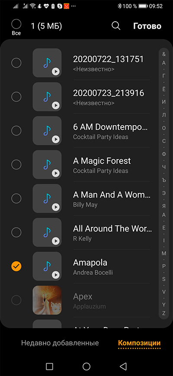The height and width of the screenshot is (376, 173).
Task: Check the A Man And A Woman checkbox
Action: point(16,198)
